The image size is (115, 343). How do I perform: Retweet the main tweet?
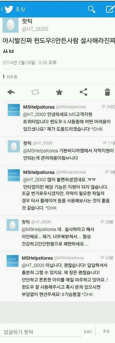click(x=35, y=92)
